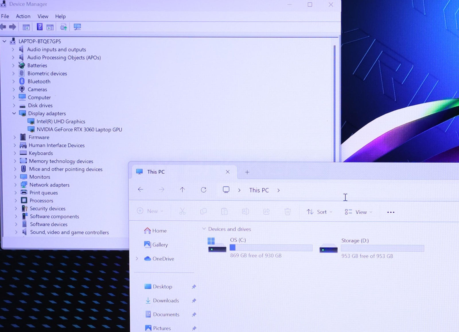Expand the Processors tree node
Screen dimensions: 459x332
click(16, 201)
